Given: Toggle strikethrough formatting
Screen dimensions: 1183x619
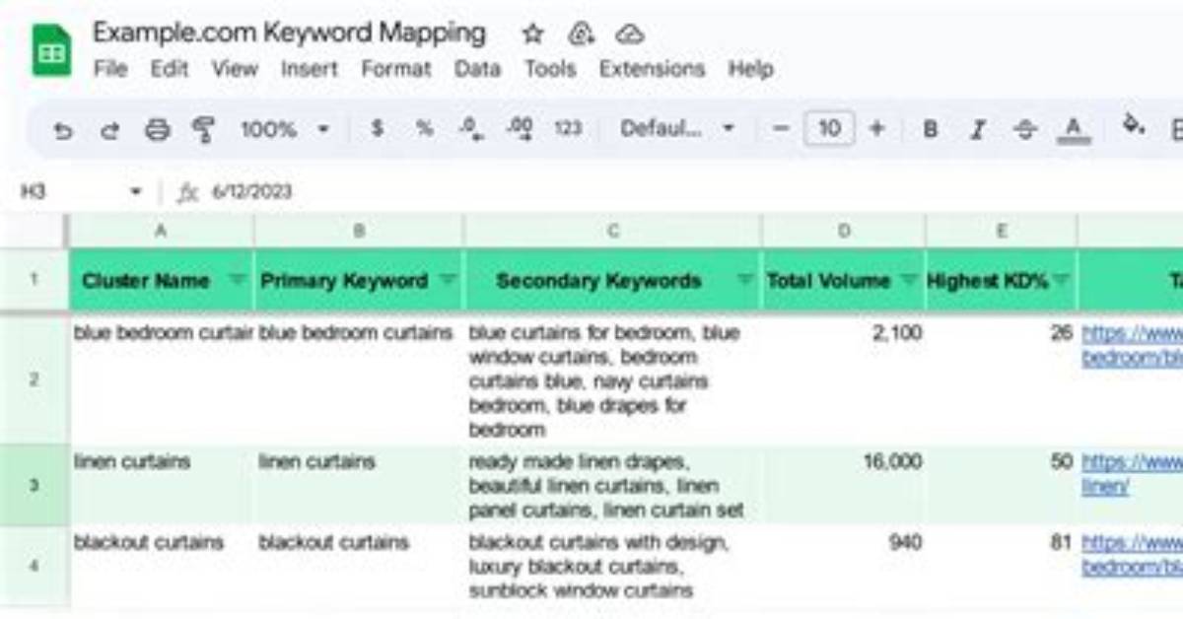Looking at the screenshot, I should [1025, 129].
